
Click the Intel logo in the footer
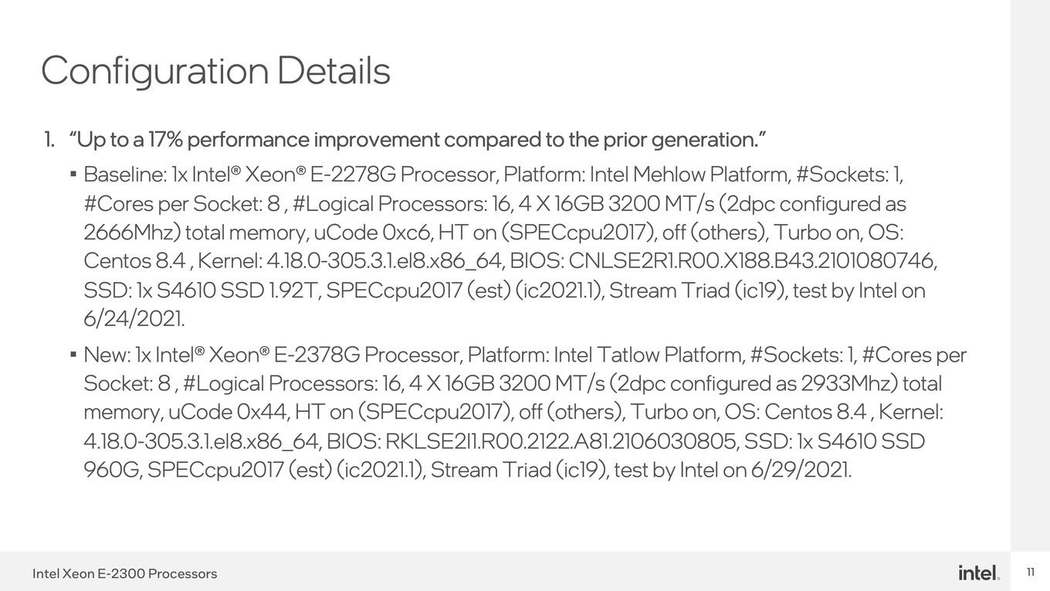click(979, 572)
